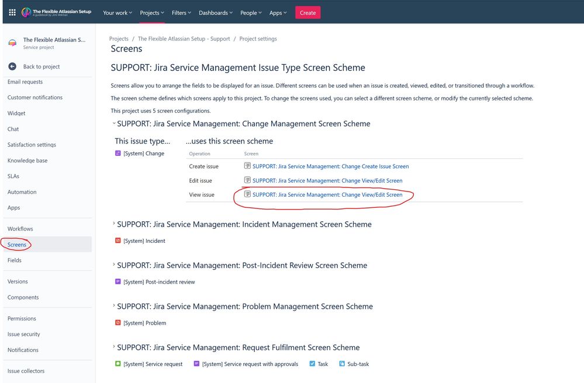Click the [System] Change issue type icon
Viewport: 584px width, 383px height.
click(118, 153)
